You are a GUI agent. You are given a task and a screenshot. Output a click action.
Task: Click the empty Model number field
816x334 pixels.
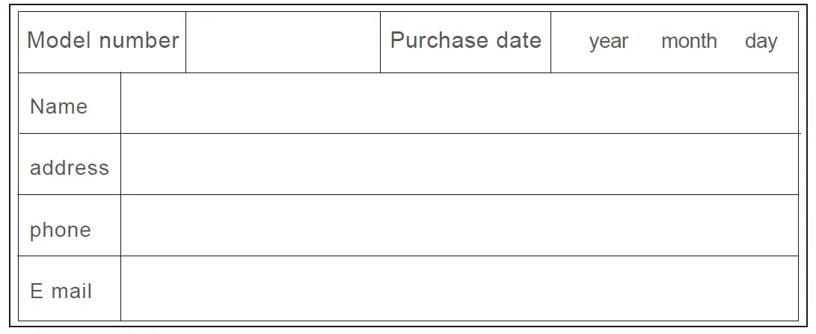pyautogui.click(x=283, y=43)
